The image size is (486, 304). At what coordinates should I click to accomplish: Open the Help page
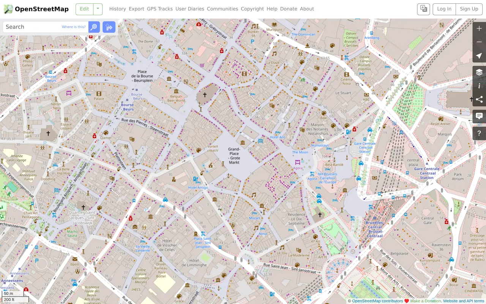click(272, 9)
